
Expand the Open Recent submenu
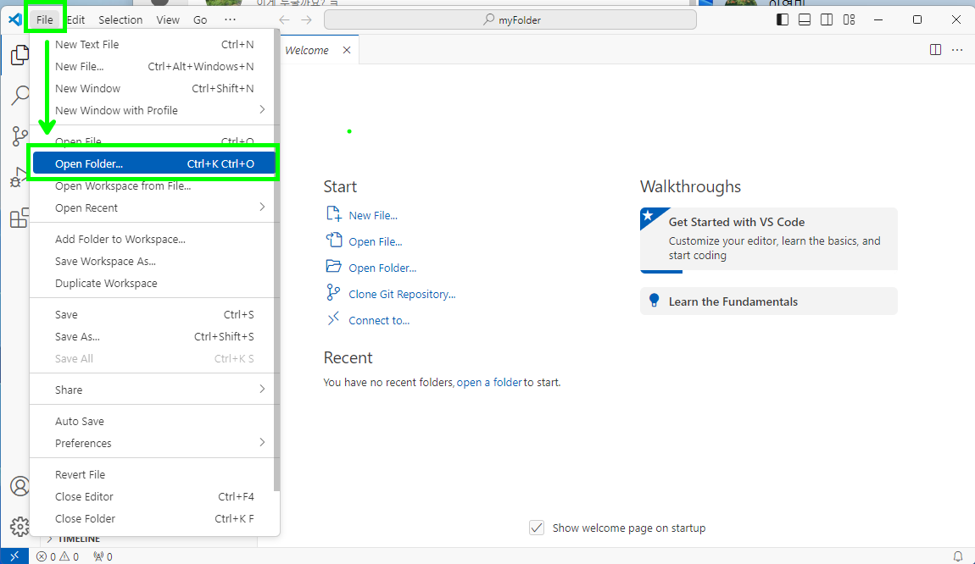coord(153,208)
